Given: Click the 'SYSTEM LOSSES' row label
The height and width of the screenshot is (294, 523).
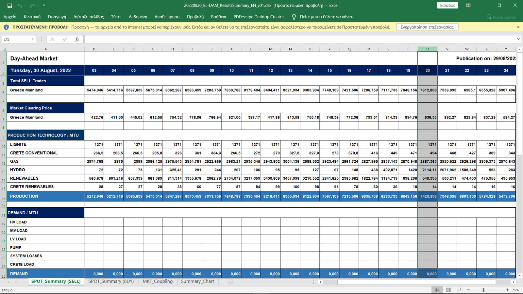Looking at the screenshot, I should tap(26, 256).
